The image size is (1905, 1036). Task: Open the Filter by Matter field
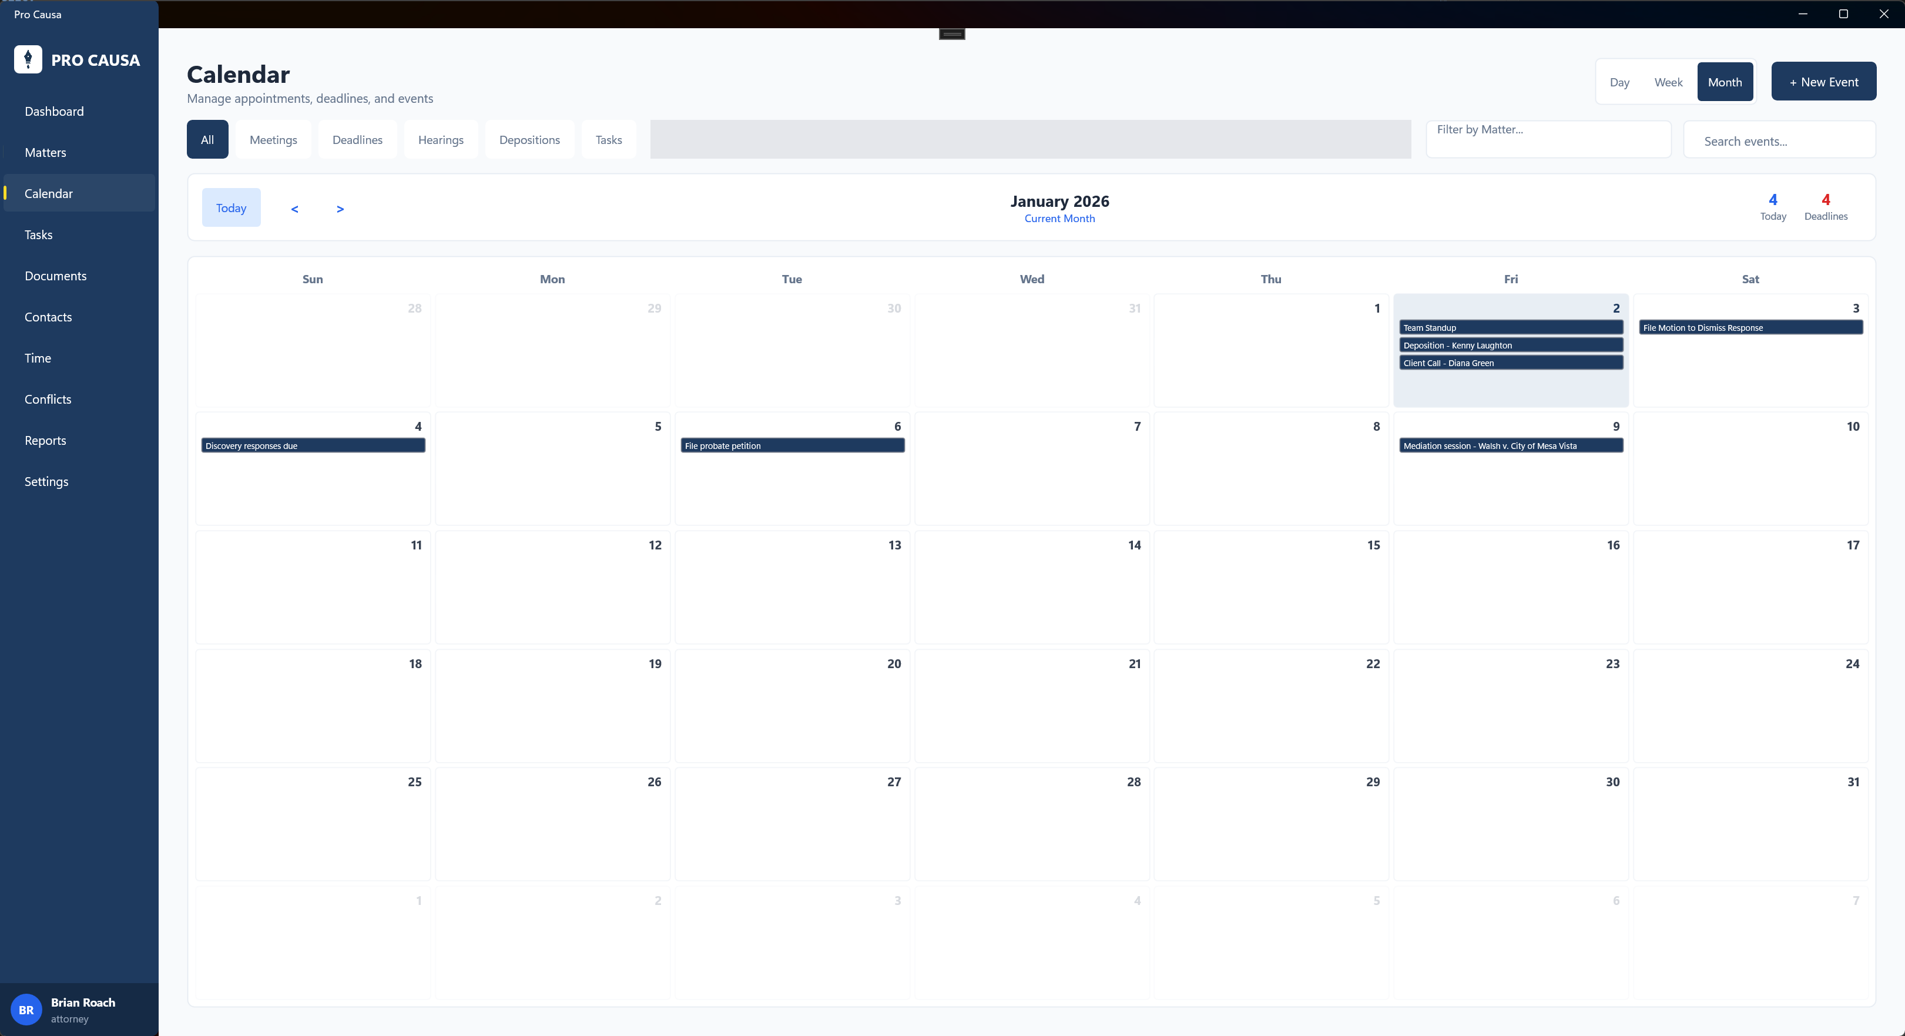coord(1548,139)
